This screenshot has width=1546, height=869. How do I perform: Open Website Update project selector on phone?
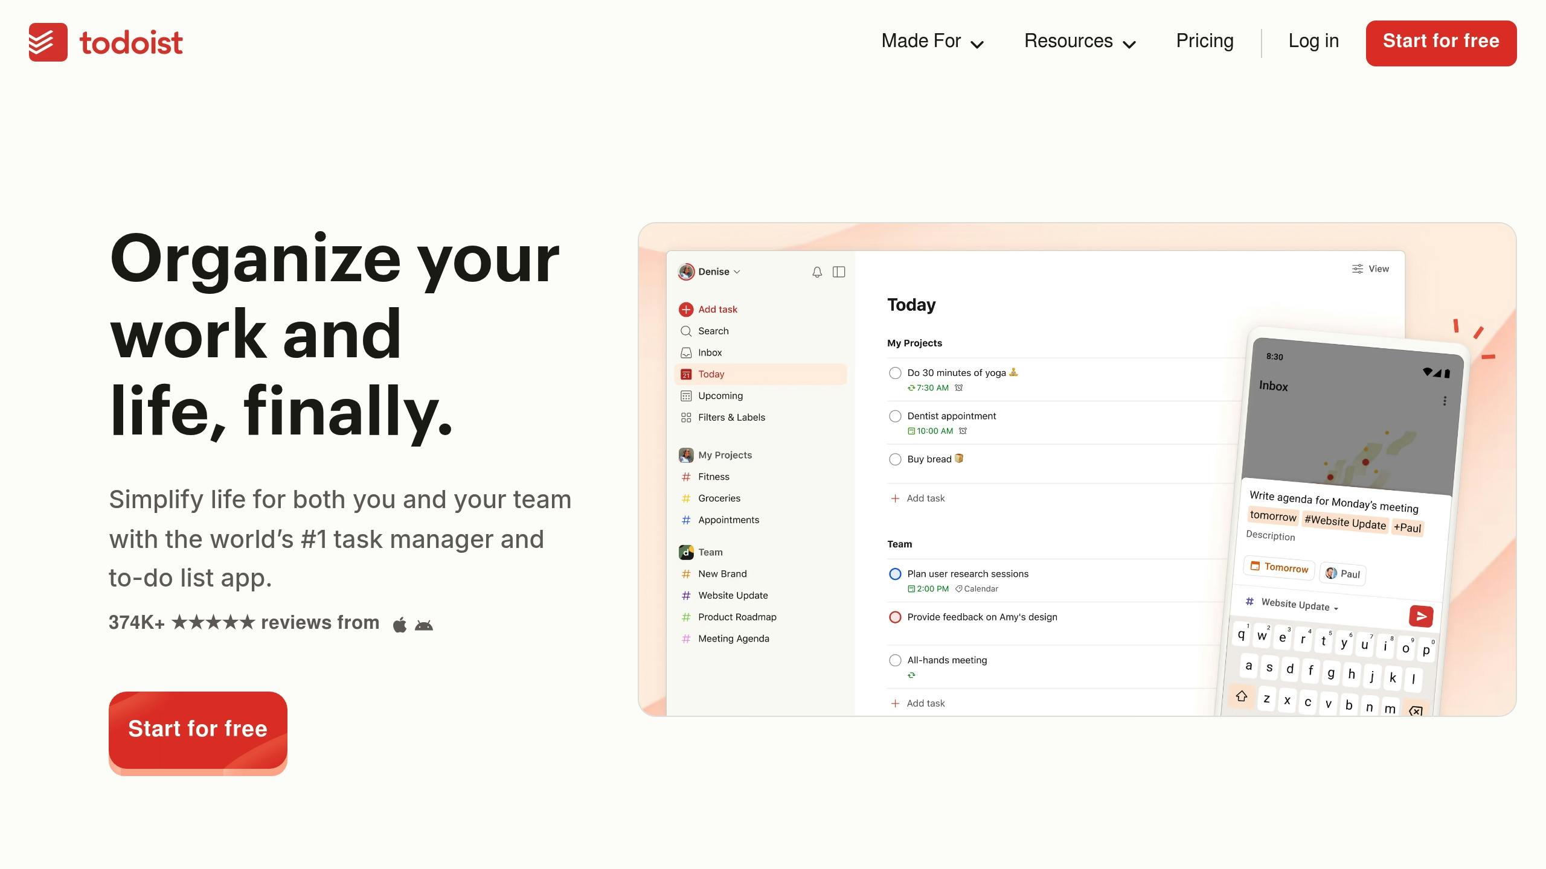click(1292, 605)
